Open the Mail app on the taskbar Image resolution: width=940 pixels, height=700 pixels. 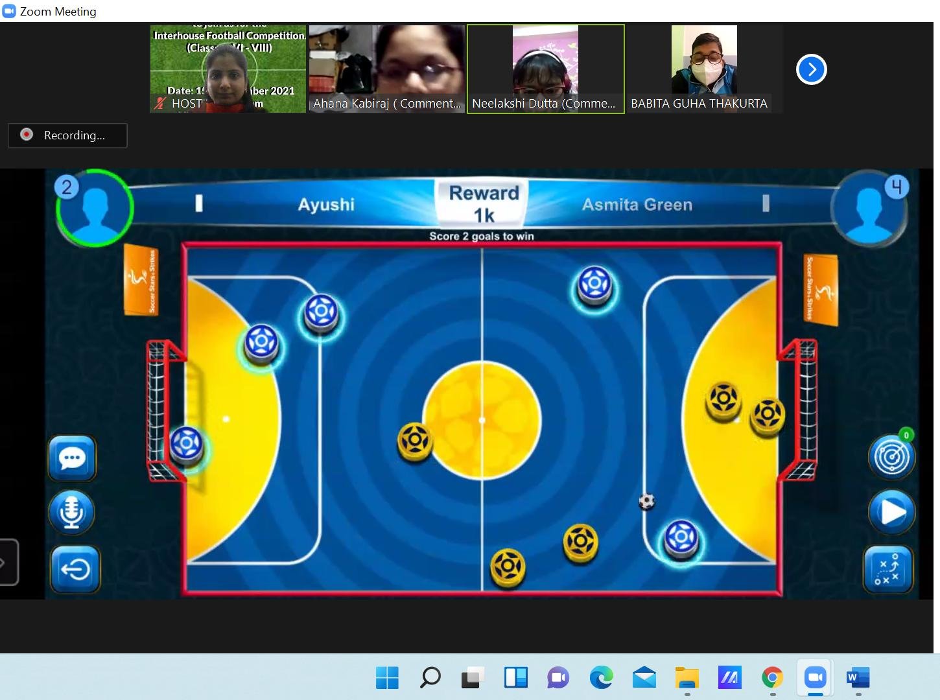(644, 678)
